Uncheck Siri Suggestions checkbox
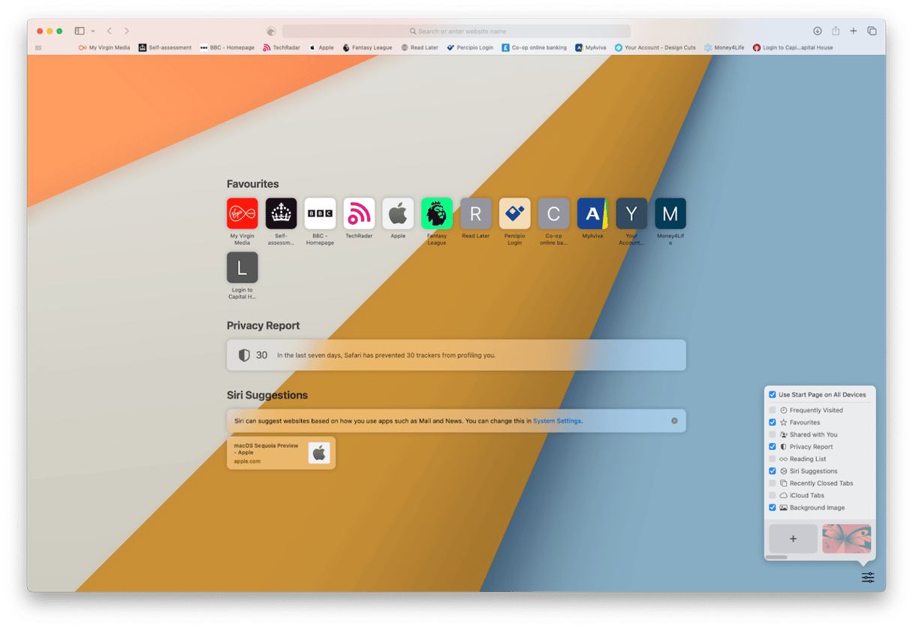Image resolution: width=913 pixels, height=628 pixels. coord(773,471)
